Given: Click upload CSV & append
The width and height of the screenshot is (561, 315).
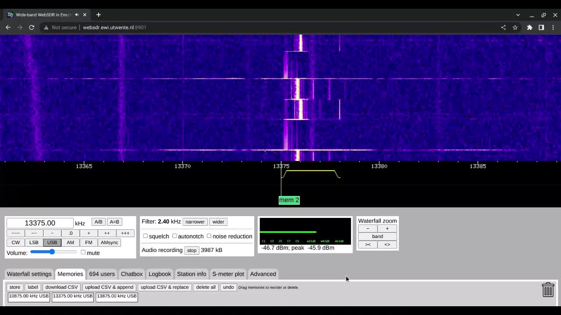Looking at the screenshot, I should tap(109, 287).
